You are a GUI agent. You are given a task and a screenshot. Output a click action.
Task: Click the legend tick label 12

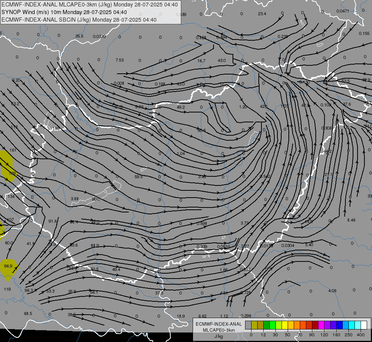coord(263,335)
